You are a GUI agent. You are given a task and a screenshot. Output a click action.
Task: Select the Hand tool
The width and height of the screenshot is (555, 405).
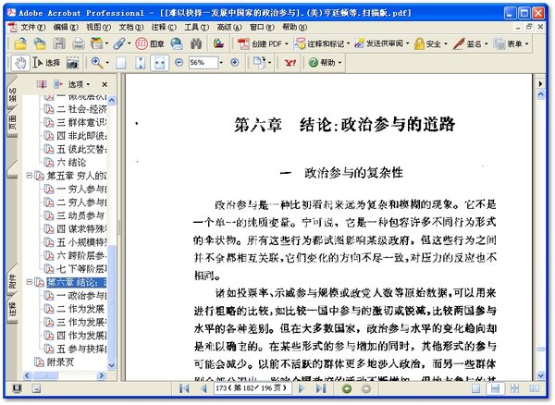pos(20,63)
